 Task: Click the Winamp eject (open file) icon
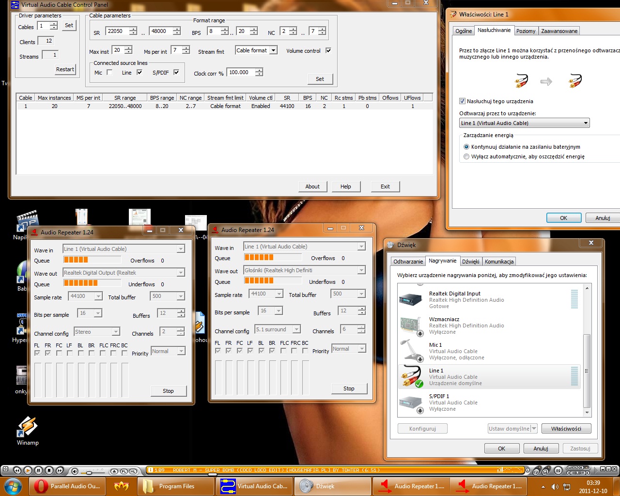[114, 471]
